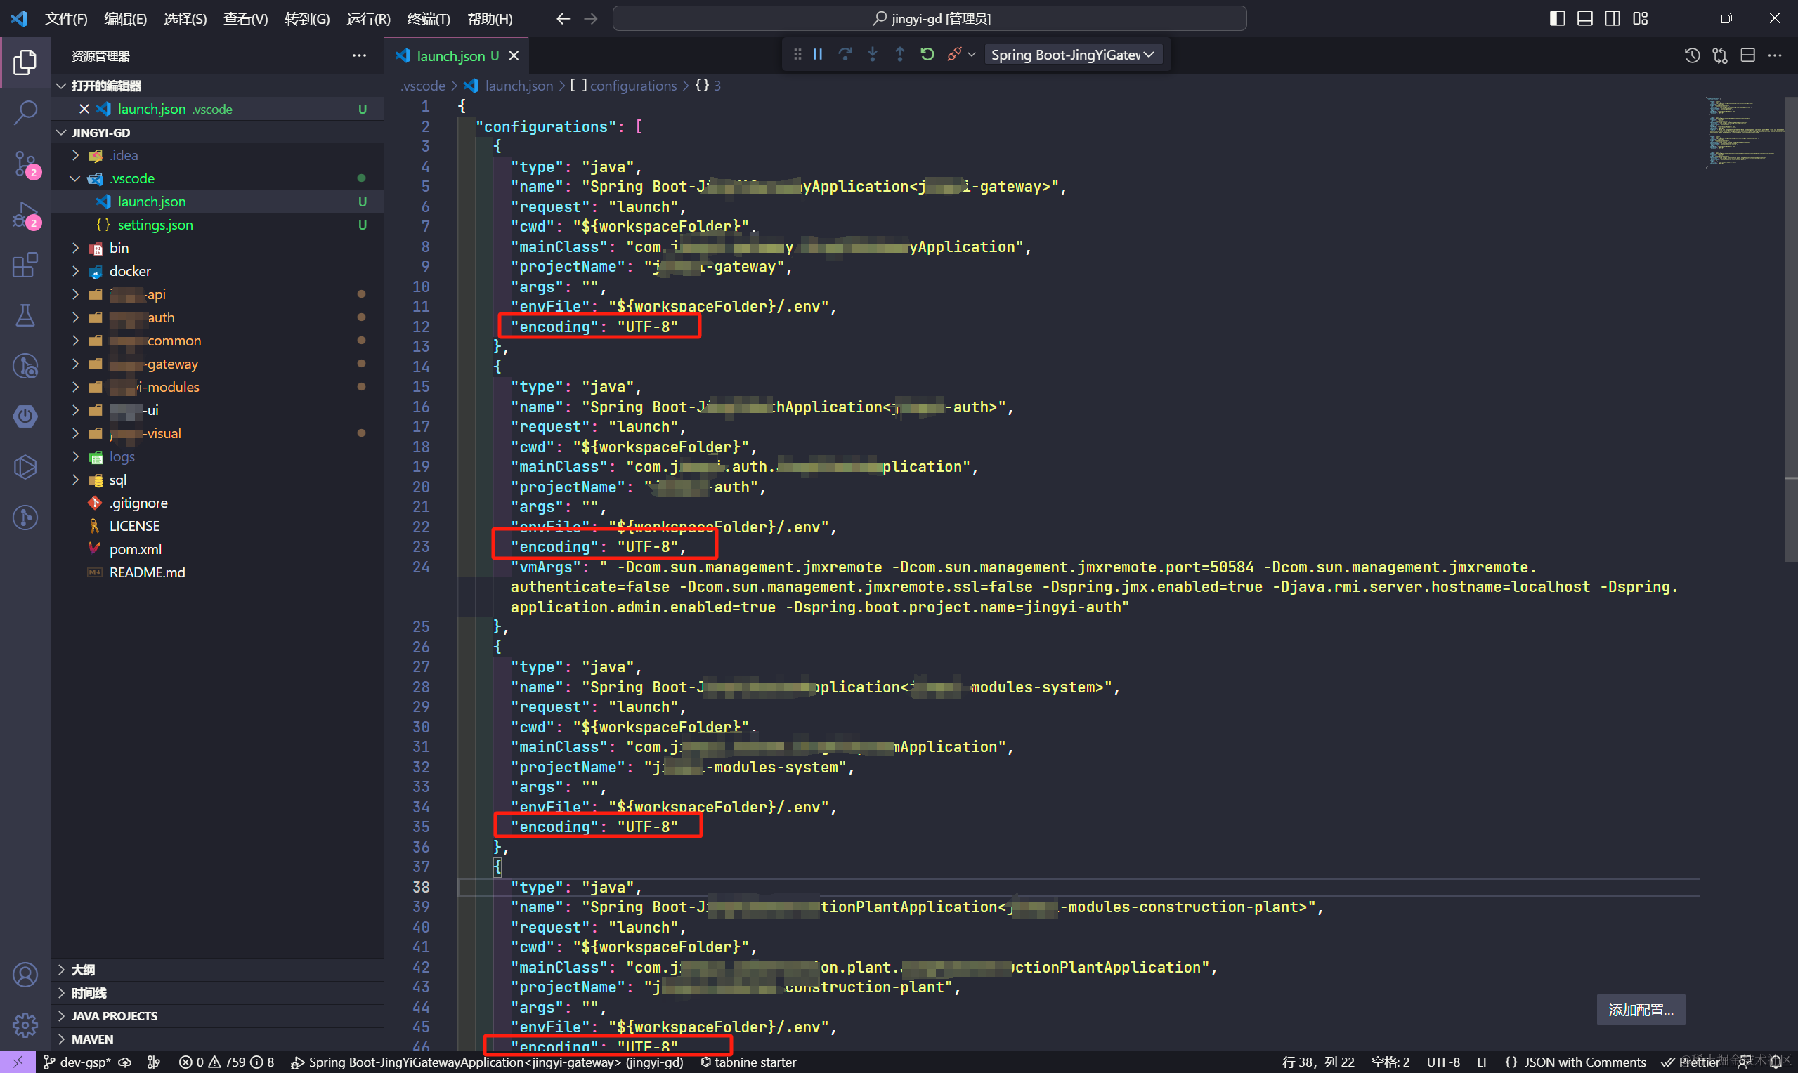Open the Manage gear icon
Screen dimensions: 1798x1073
tap(25, 1024)
